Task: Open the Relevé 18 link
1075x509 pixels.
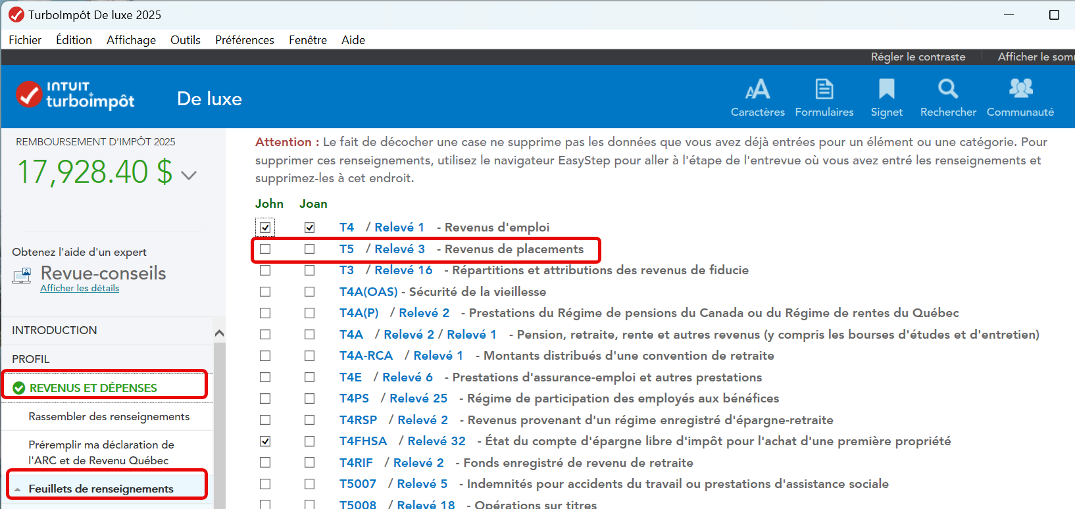Action: 426,504
